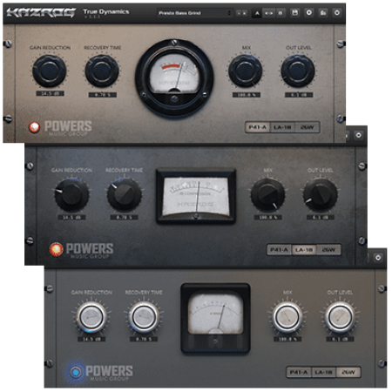Screen dimensions: 392x392
Task: Click 100.0 % value in top beige window
Action: pos(247,95)
